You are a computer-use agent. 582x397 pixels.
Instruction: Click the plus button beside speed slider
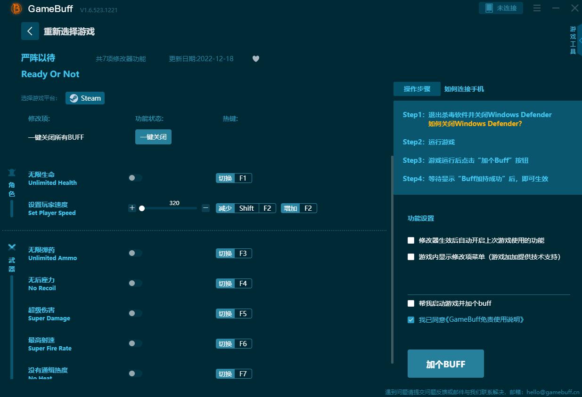(132, 208)
